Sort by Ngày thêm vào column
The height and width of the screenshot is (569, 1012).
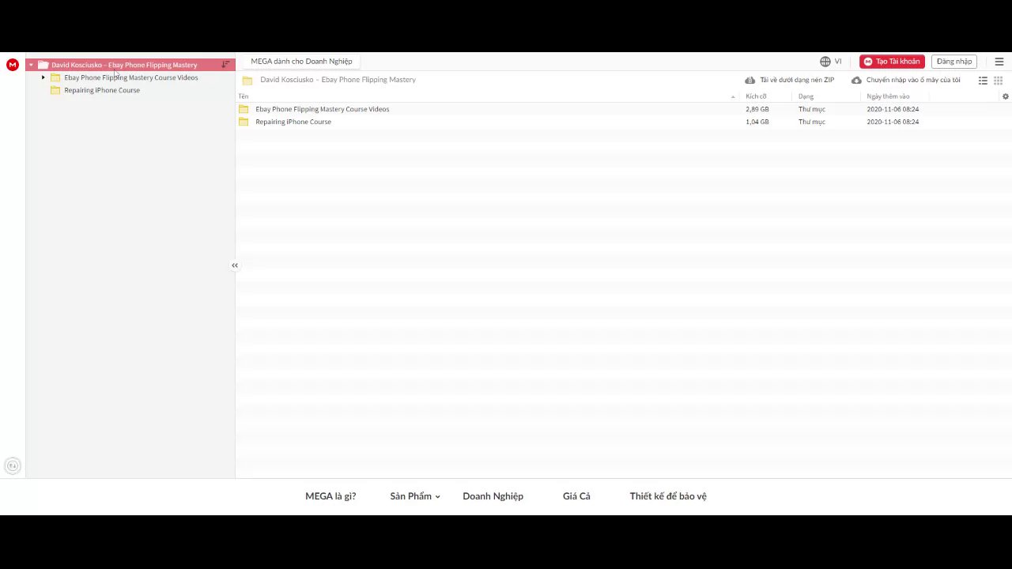(888, 96)
